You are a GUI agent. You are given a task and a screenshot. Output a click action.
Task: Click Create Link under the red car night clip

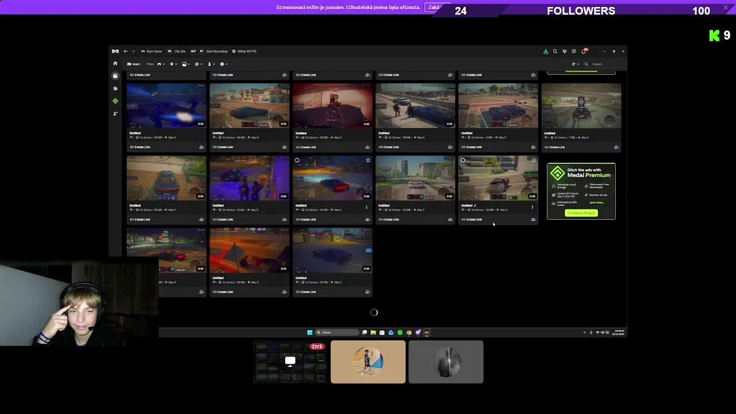coord(305,220)
